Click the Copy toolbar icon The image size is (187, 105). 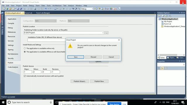(28, 9)
